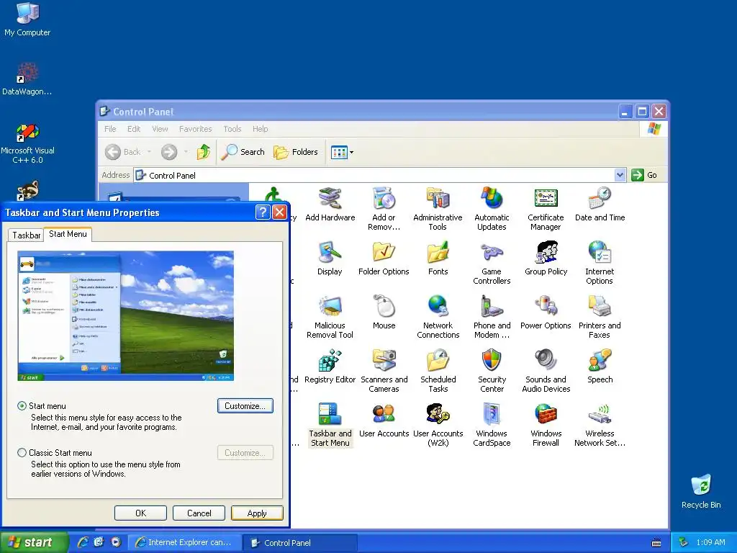
Task: Open User Accounts (W2k) icon
Action: point(438,425)
